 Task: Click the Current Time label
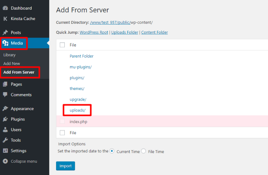pos(128,152)
